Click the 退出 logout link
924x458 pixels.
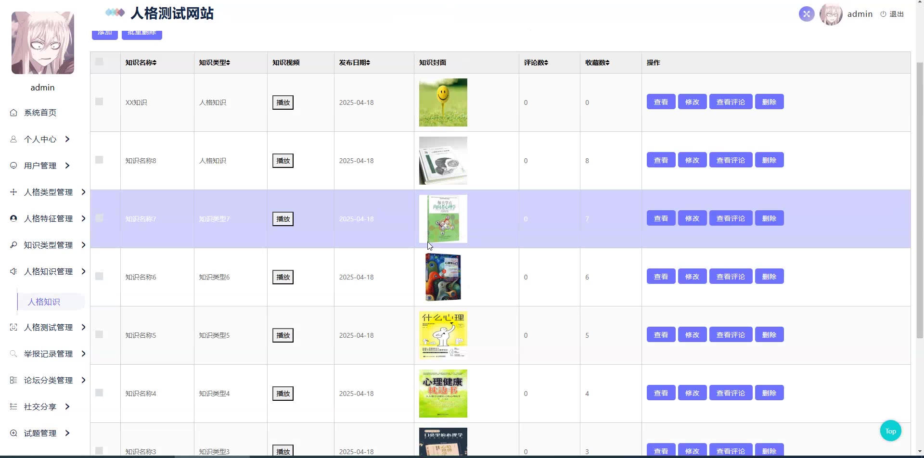coord(896,14)
